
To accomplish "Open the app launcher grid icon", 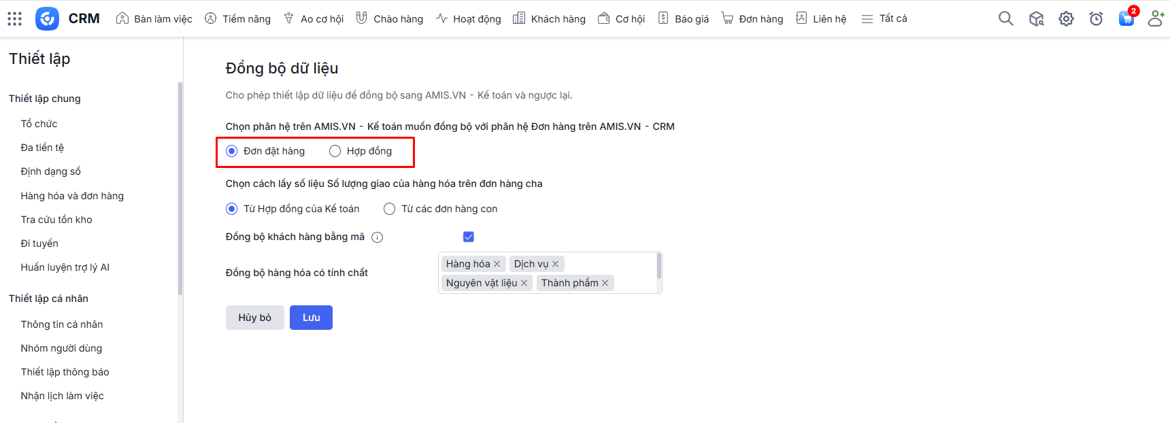I will point(15,18).
